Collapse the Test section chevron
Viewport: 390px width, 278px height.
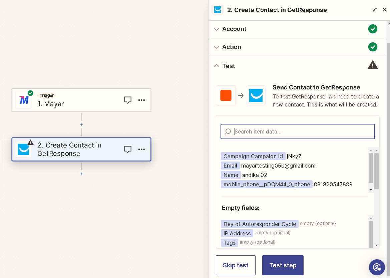pos(217,66)
